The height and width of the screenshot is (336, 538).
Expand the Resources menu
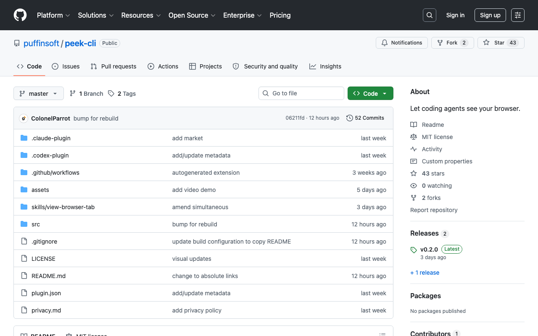pyautogui.click(x=141, y=15)
